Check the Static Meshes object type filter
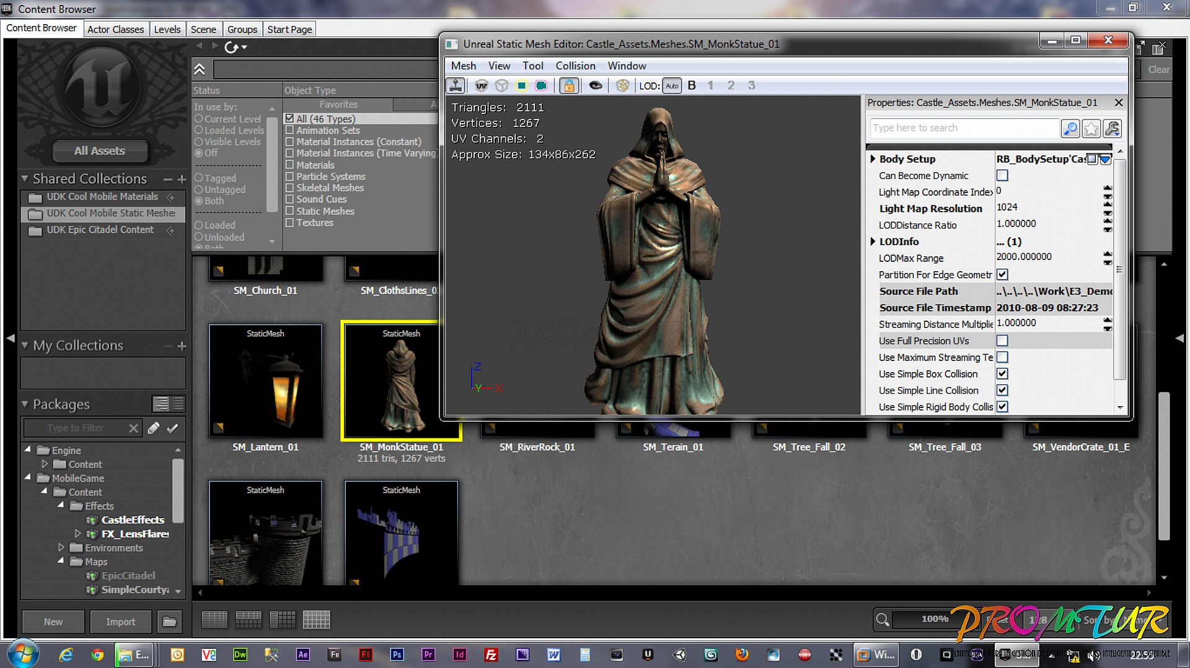 [289, 211]
